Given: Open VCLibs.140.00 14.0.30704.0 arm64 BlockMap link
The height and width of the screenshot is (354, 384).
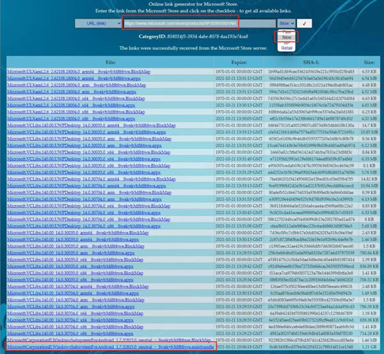Looking at the screenshot, I should (78, 287).
